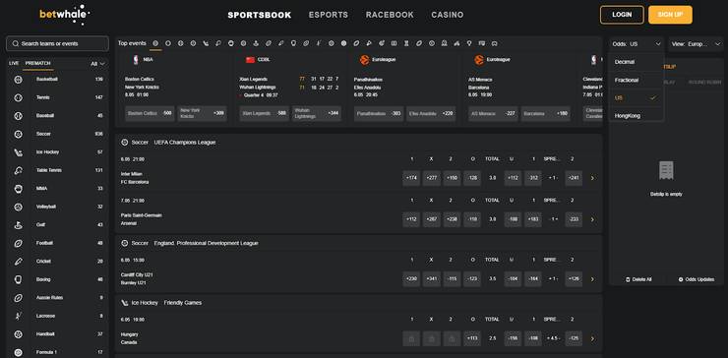Bet New York Knicks +309
Image resolution: width=728 pixels, height=358 pixels.
tap(202, 113)
